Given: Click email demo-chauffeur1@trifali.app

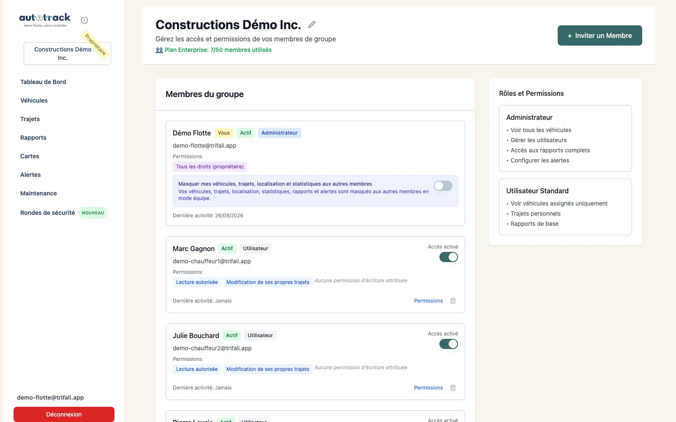Looking at the screenshot, I should tap(212, 261).
